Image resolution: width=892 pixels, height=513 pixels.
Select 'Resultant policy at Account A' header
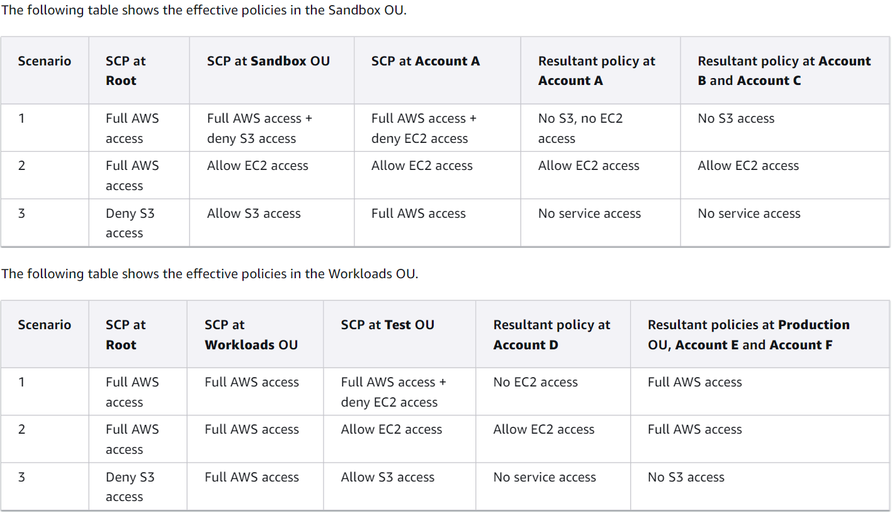[596, 70]
